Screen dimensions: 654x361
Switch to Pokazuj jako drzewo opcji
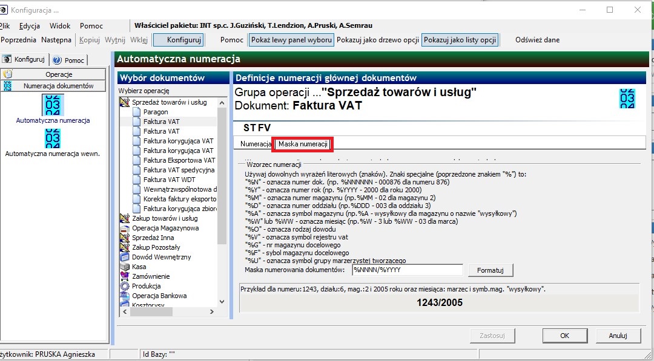coord(377,40)
